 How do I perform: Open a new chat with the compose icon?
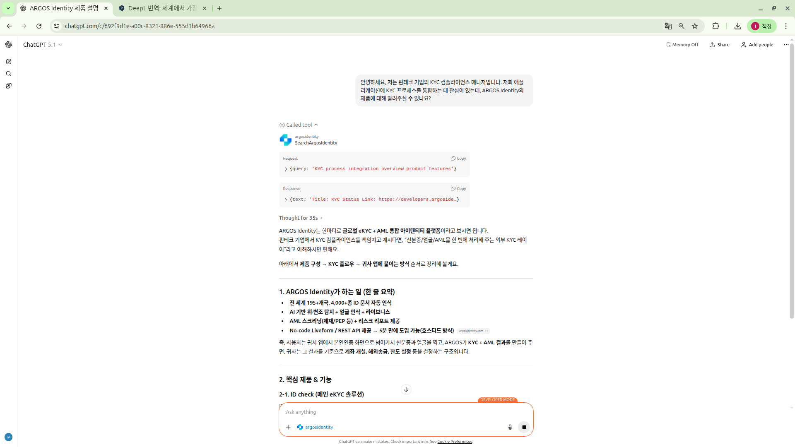(x=8, y=61)
